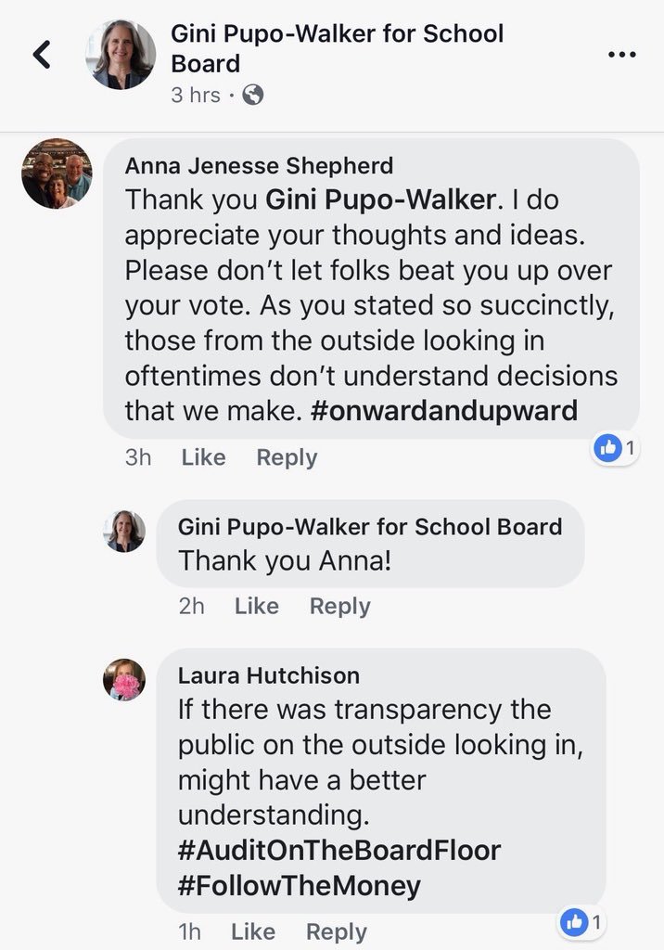Like the "Thank you Anna!" reply
The width and height of the screenshot is (664, 950).
point(257,606)
